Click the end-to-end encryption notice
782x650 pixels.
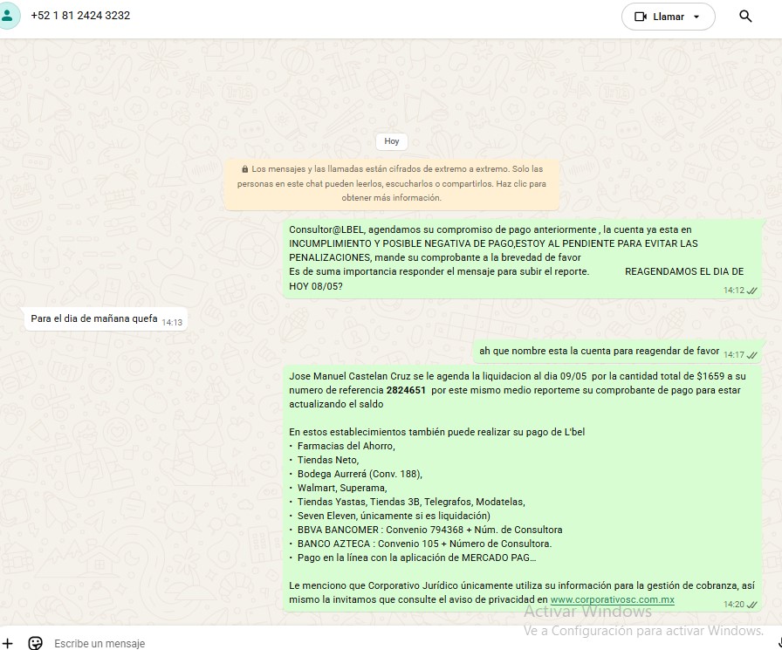[392, 183]
